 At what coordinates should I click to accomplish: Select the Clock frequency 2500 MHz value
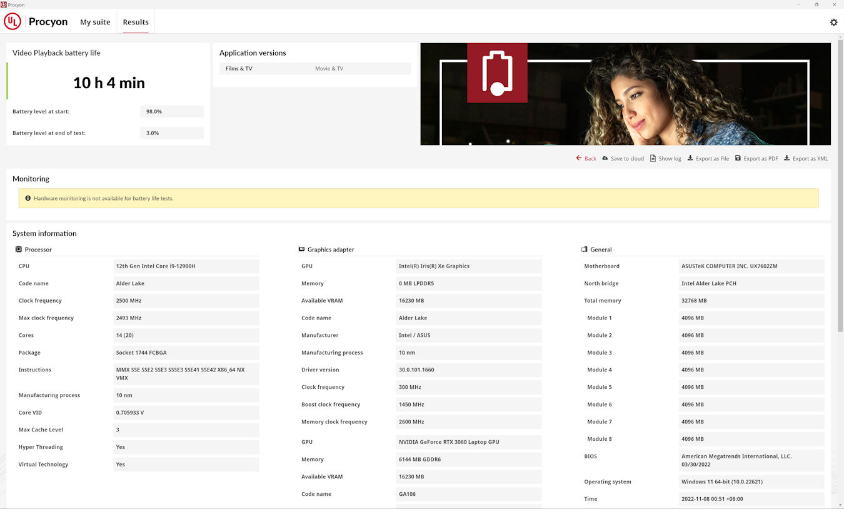click(186, 301)
